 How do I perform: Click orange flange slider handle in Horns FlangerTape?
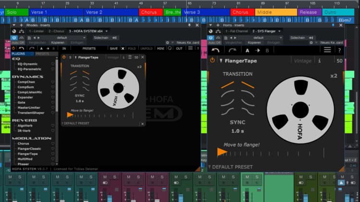point(222,152)
